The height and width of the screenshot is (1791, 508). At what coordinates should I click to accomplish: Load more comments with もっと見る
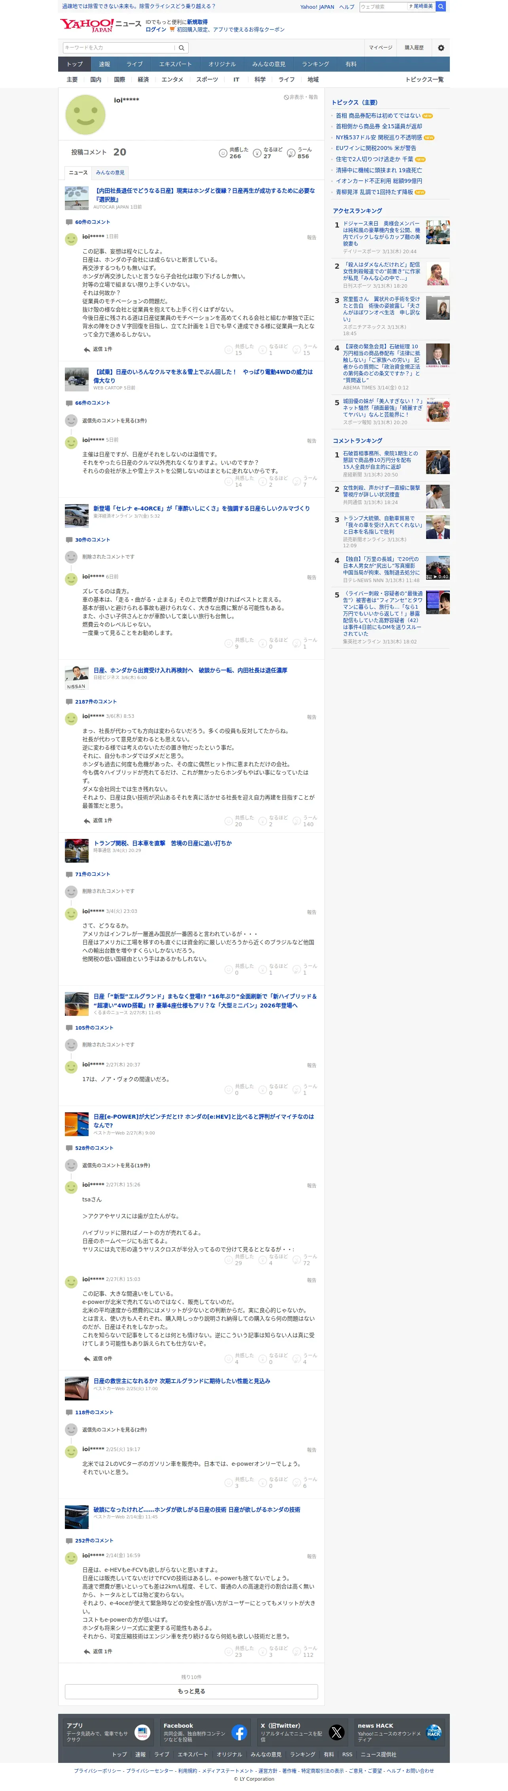(191, 1691)
